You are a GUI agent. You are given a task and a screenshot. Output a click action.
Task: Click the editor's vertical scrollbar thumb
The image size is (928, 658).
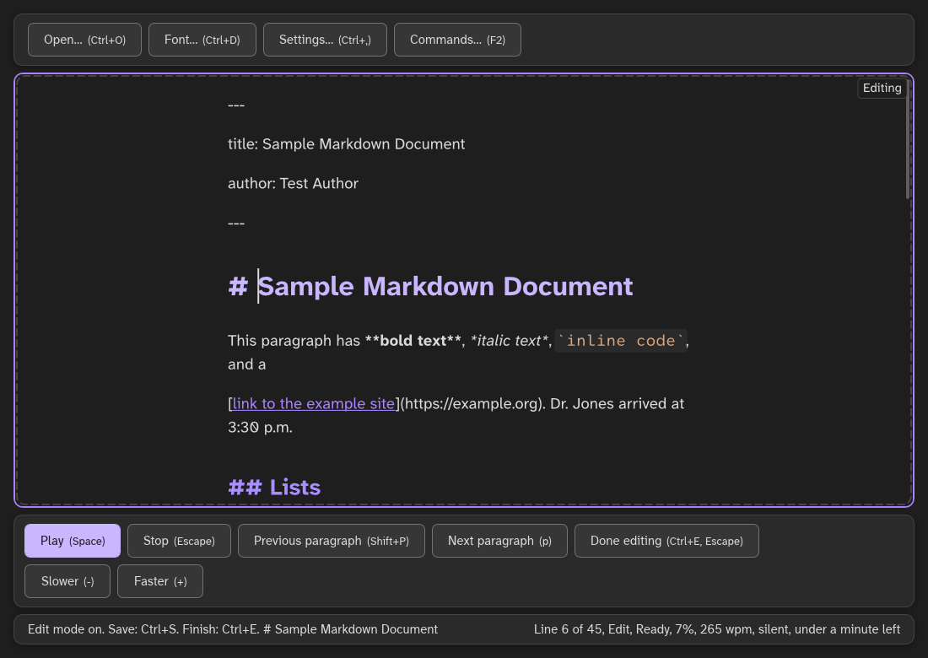click(908, 139)
